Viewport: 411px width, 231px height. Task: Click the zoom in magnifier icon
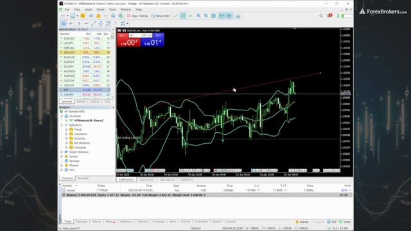(x=198, y=16)
